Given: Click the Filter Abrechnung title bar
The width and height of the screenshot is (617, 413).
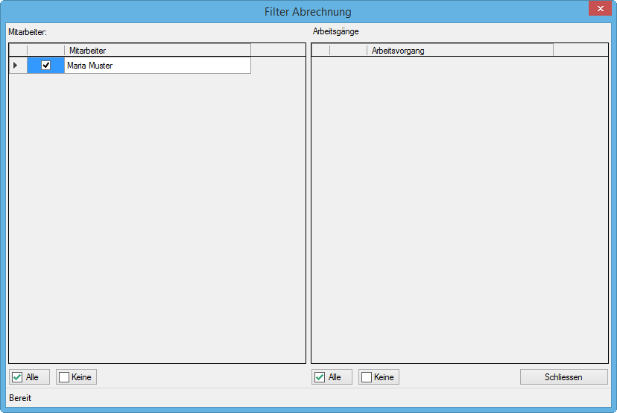Looking at the screenshot, I should click(x=308, y=12).
